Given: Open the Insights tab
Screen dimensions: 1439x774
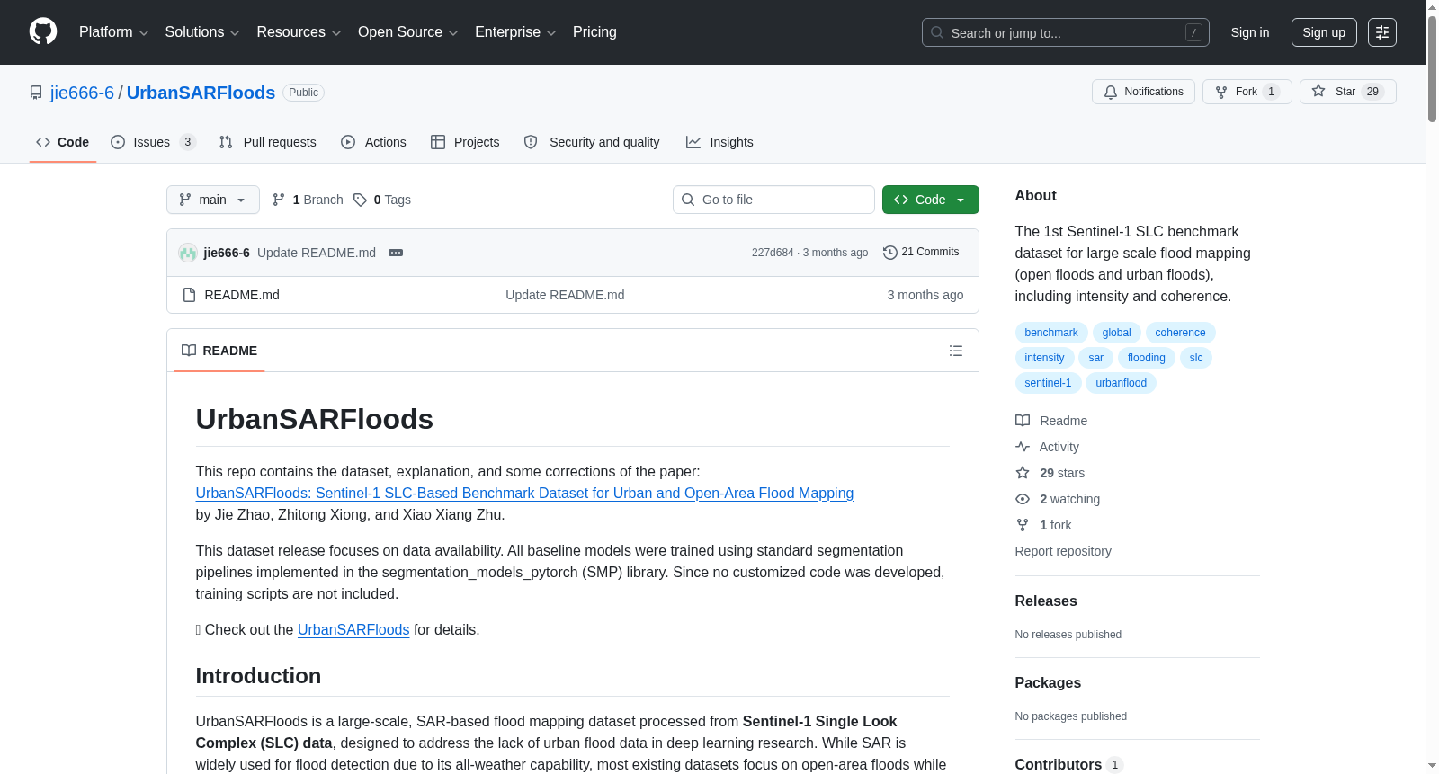Looking at the screenshot, I should (x=719, y=142).
